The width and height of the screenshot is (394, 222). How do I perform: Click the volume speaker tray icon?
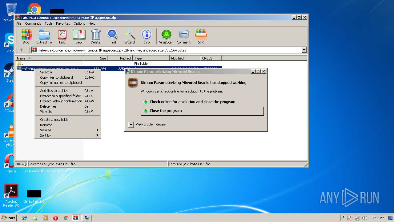365,218
